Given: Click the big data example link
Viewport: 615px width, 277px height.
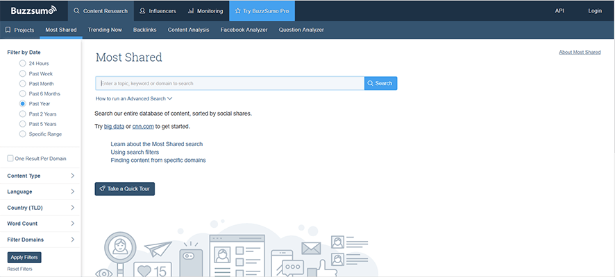Looking at the screenshot, I should point(114,127).
